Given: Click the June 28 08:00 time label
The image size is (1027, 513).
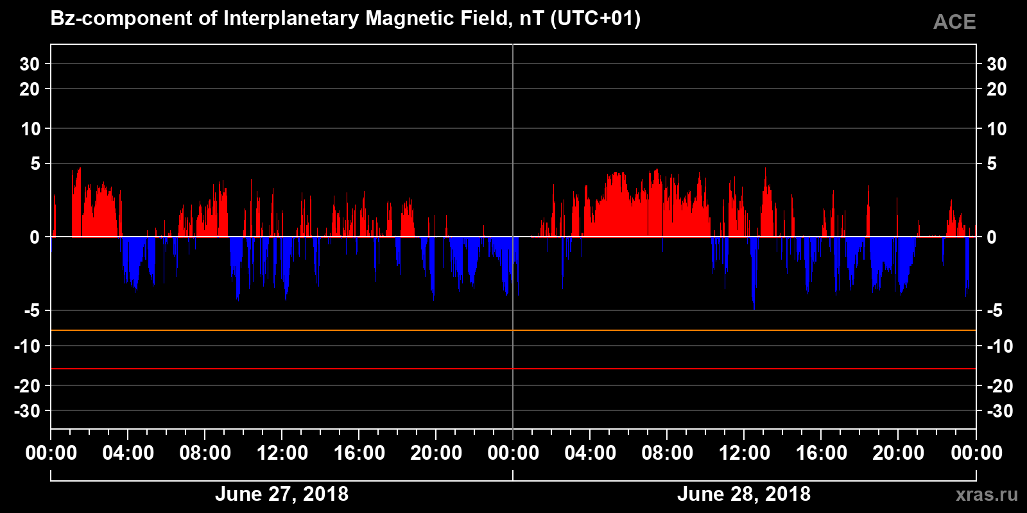Looking at the screenshot, I should click(668, 453).
